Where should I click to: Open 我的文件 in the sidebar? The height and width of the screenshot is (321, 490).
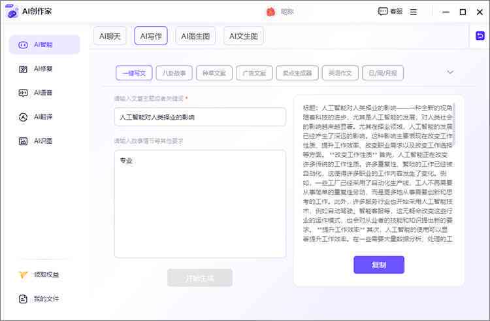click(x=39, y=299)
